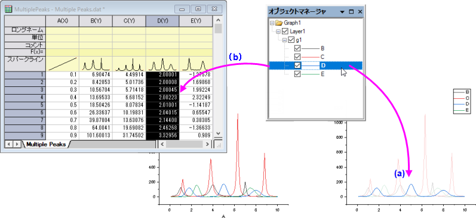Image resolution: width=476 pixels, height=218 pixels.
Task: Select column header B(Y)
Action: (96, 21)
